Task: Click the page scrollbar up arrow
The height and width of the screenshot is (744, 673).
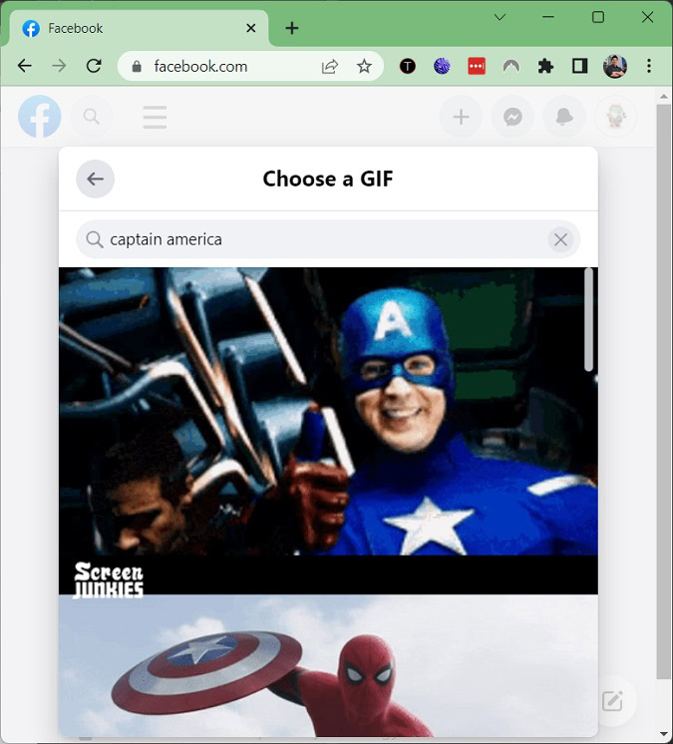Action: [663, 97]
